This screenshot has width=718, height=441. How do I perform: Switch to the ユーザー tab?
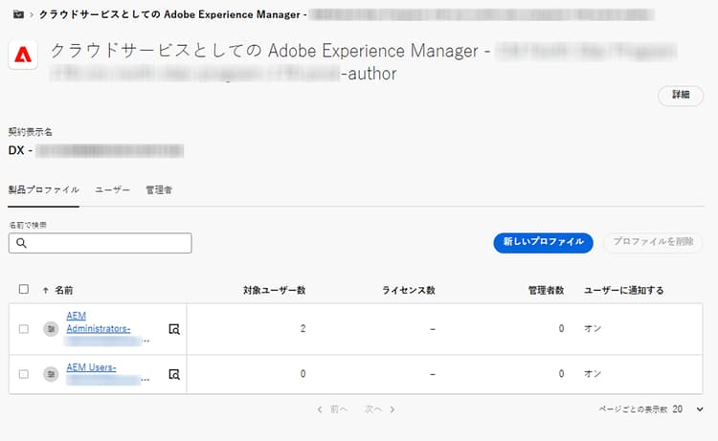[112, 190]
